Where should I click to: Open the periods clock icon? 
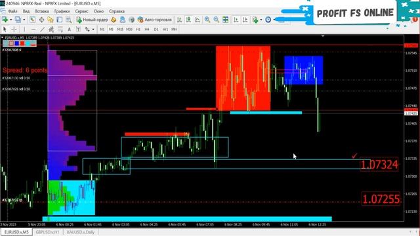tap(268, 20)
